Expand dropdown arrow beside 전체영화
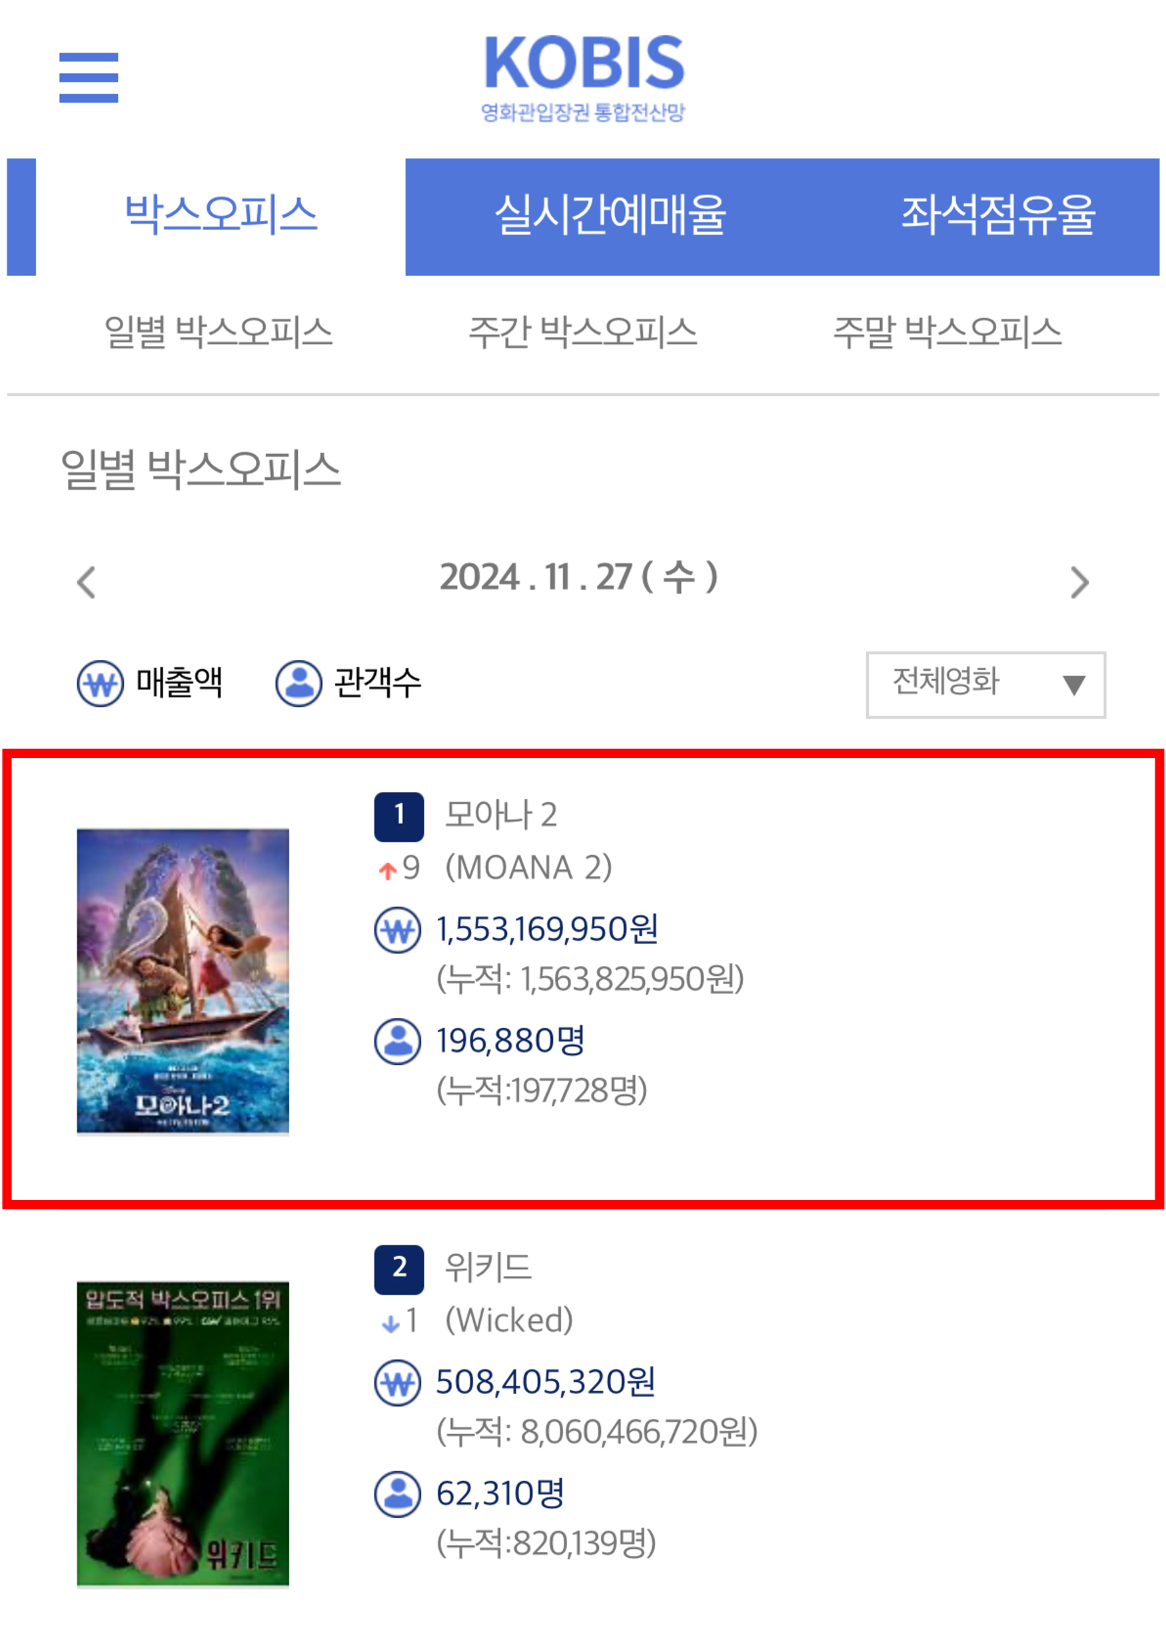The image size is (1166, 1650). point(1073,685)
